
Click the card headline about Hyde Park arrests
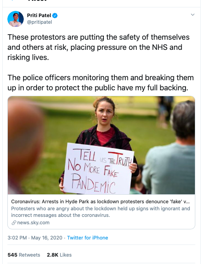(100, 202)
